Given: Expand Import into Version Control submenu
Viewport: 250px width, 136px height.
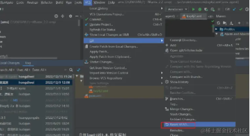Looking at the screenshot, I should tap(162, 73).
